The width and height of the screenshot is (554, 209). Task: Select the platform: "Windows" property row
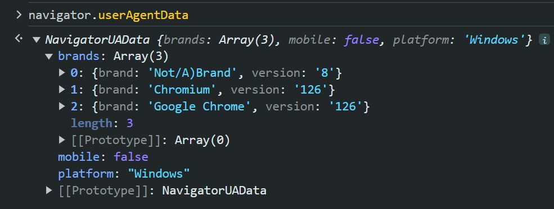point(124,174)
